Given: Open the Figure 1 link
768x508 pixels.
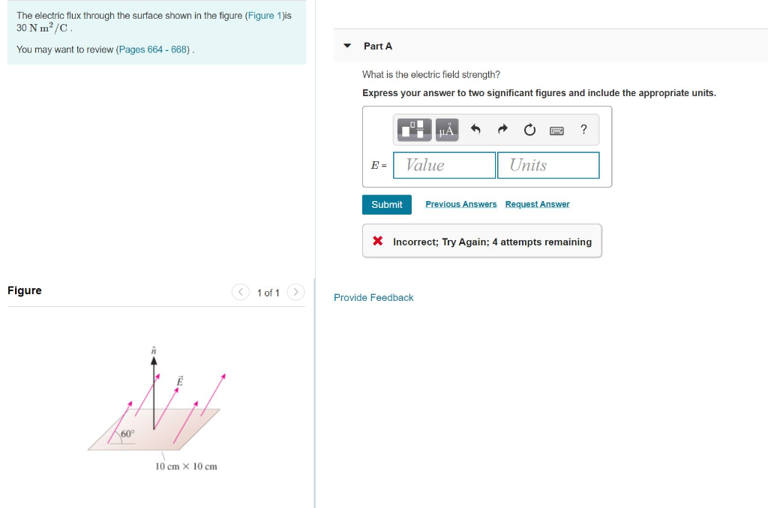Looking at the screenshot, I should click(x=265, y=16).
